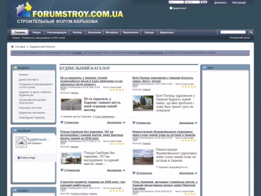
Task: Open the Журавлівський гідропарк beach thumbnail
Action: tap(143, 157)
